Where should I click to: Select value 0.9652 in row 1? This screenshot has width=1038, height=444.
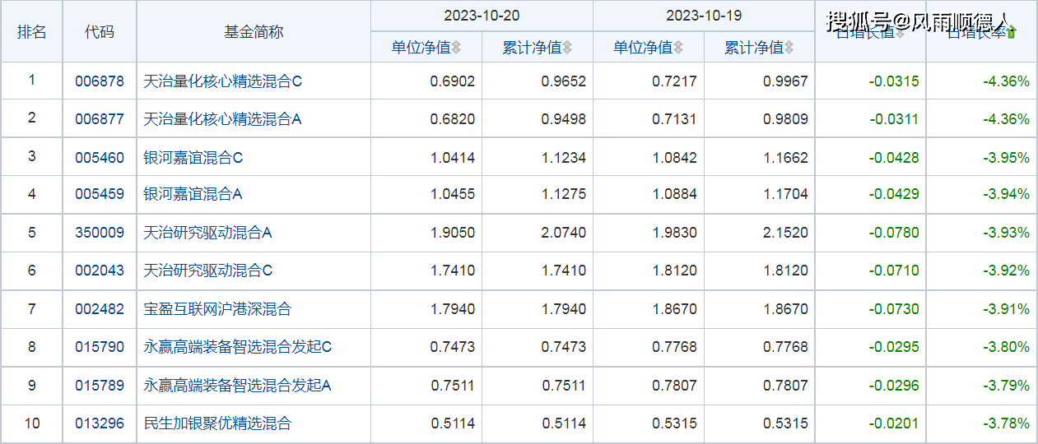[564, 81]
